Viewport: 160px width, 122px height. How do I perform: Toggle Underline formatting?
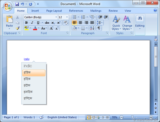pyautogui.click(x=38, y=23)
